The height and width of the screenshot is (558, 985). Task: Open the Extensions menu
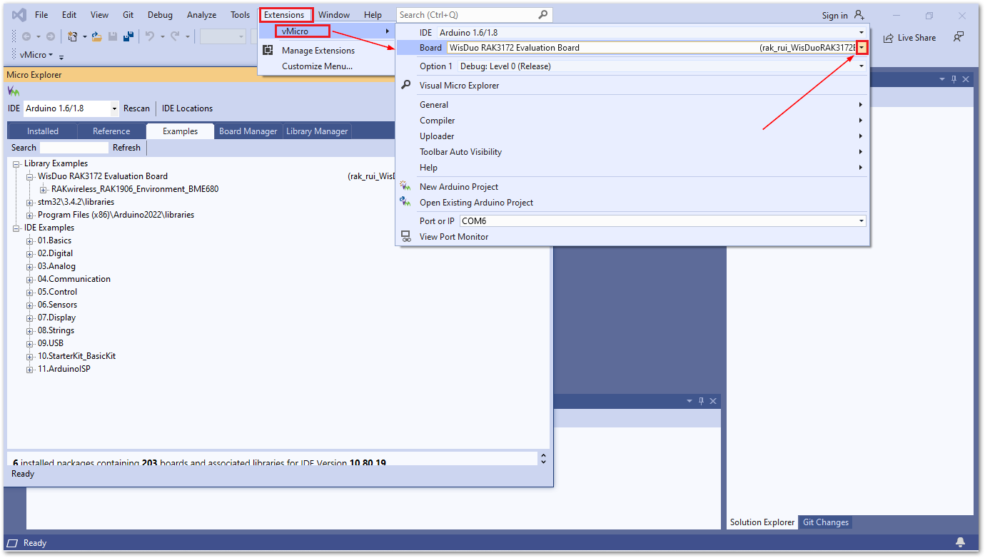coord(284,15)
